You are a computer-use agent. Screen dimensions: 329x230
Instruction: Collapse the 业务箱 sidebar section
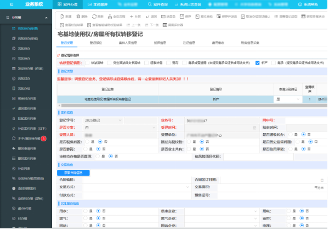point(46,18)
